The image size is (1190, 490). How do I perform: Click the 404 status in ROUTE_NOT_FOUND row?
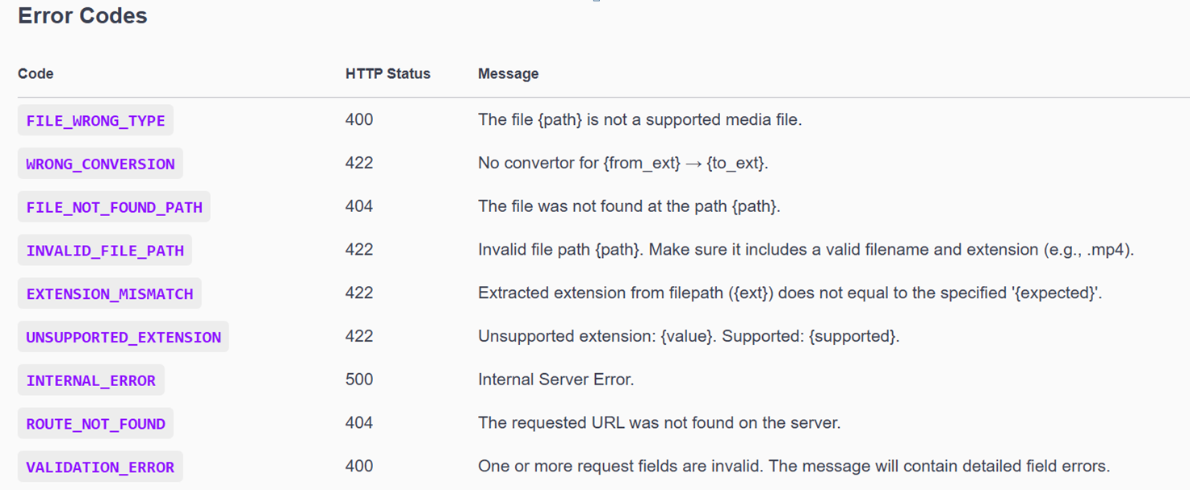click(x=359, y=423)
